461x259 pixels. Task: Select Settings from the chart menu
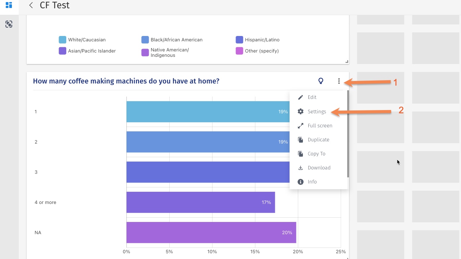tap(317, 112)
